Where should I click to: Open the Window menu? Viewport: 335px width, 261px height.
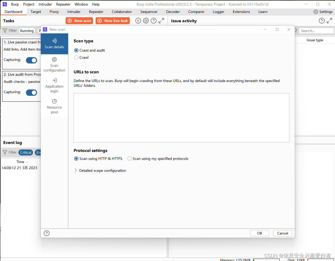coord(81,4)
